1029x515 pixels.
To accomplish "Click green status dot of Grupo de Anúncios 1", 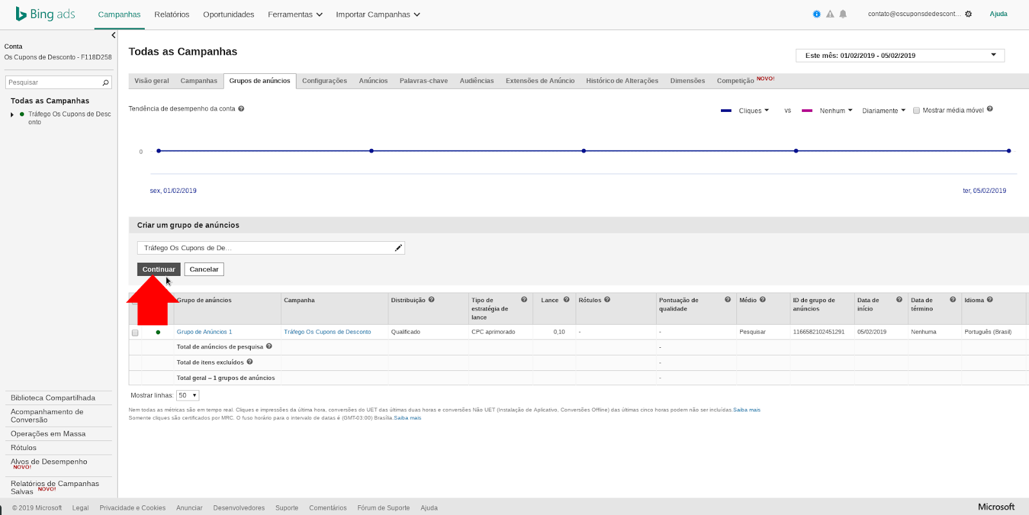I will click(x=158, y=332).
